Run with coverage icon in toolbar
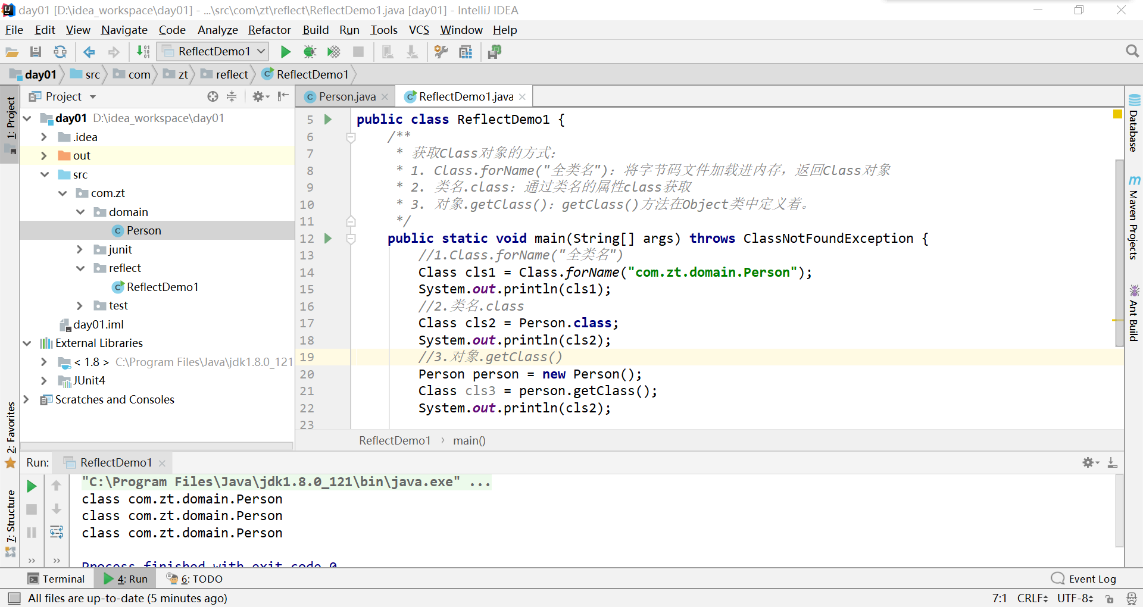This screenshot has width=1143, height=607. pos(334,52)
